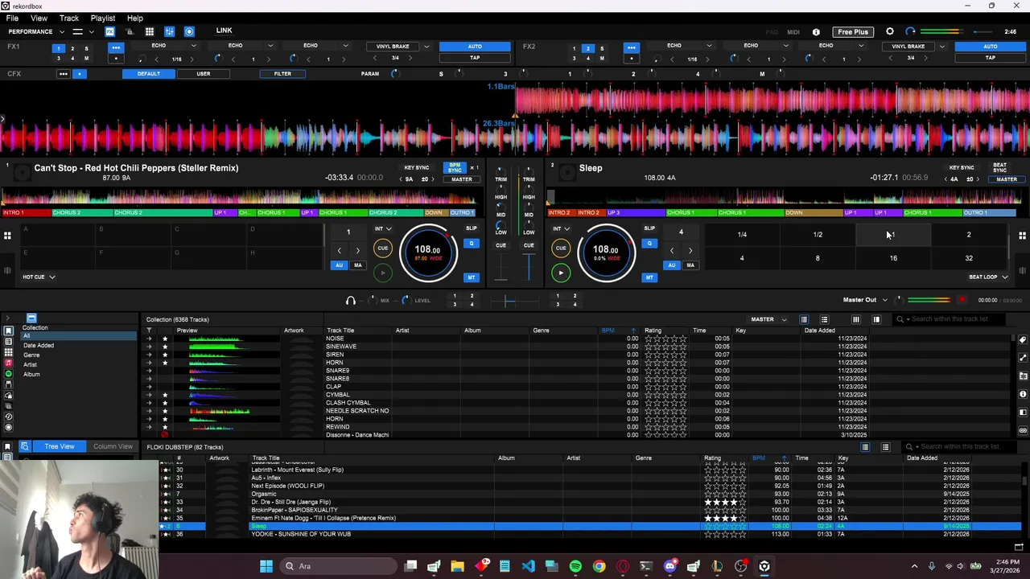Click the red record button near Master Out
The image size is (1030, 579).
pyautogui.click(x=962, y=300)
